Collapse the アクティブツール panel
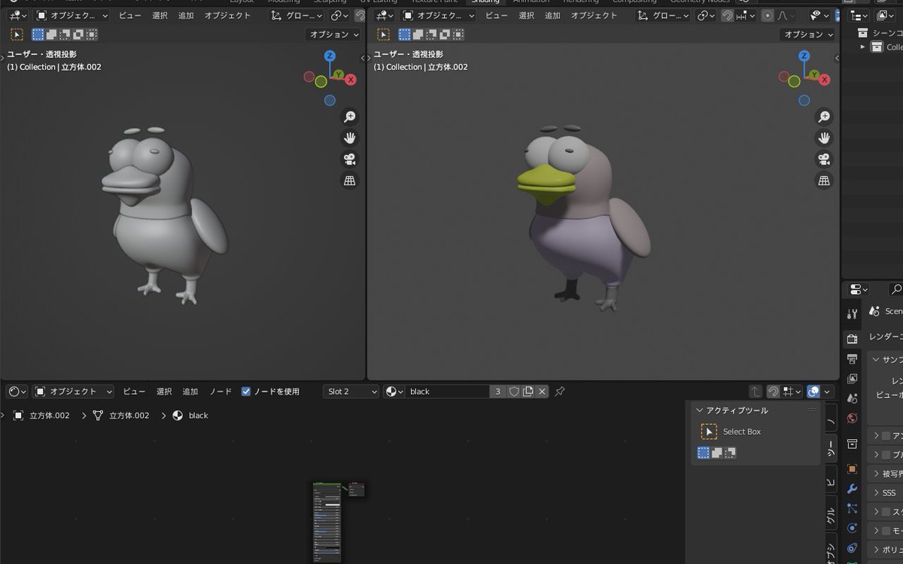903x564 pixels. (699, 411)
